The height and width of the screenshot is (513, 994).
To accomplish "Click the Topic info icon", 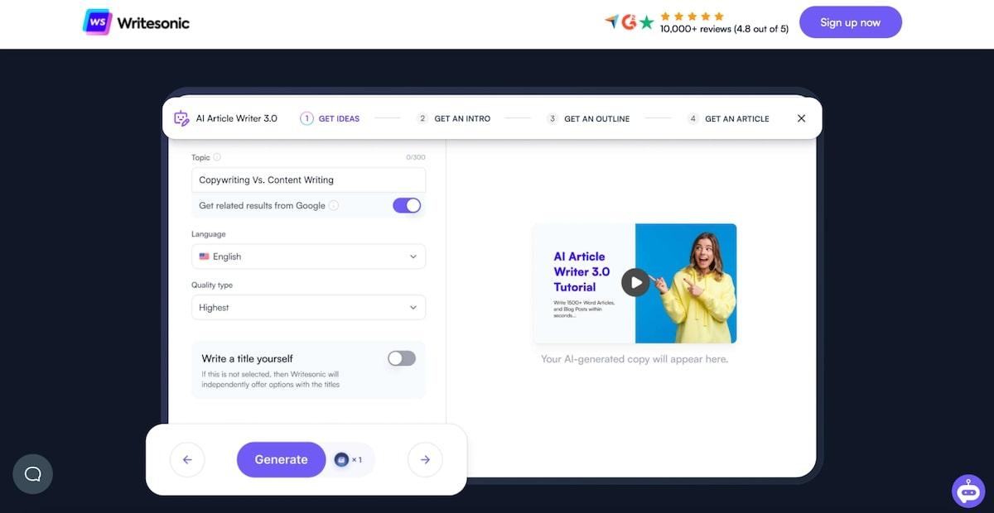I will tap(217, 157).
